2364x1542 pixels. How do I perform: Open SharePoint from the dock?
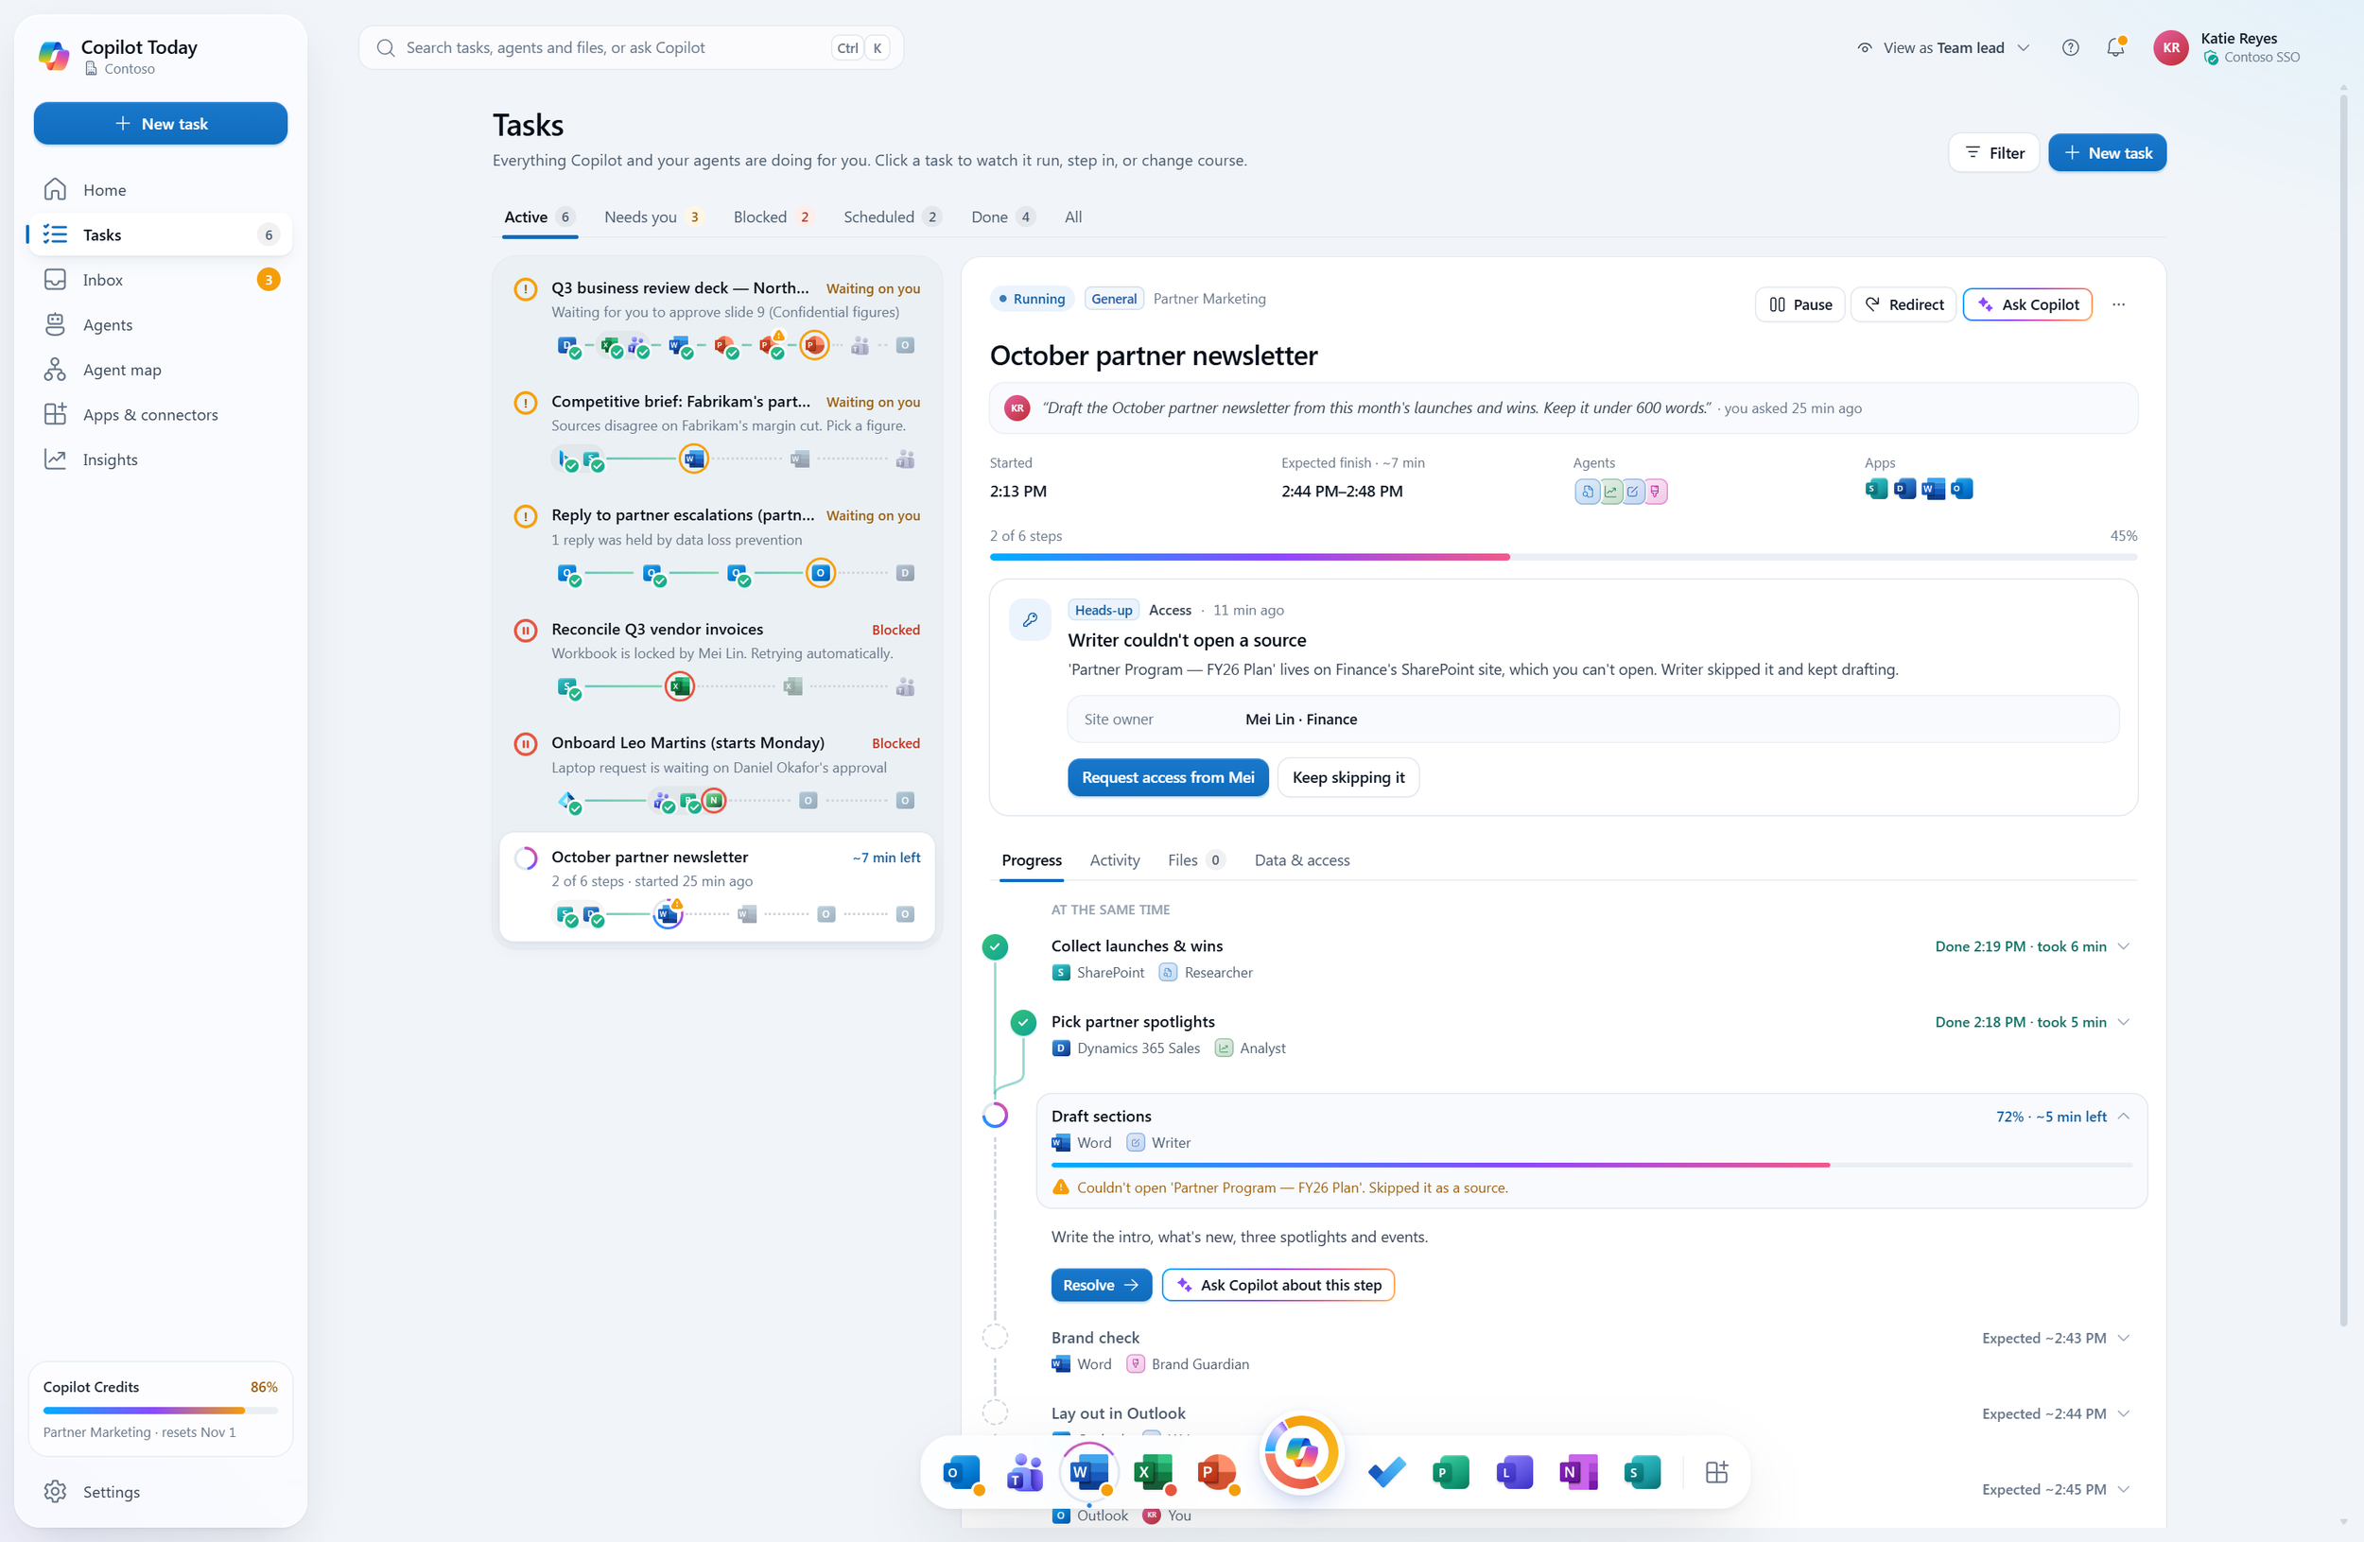1642,1472
